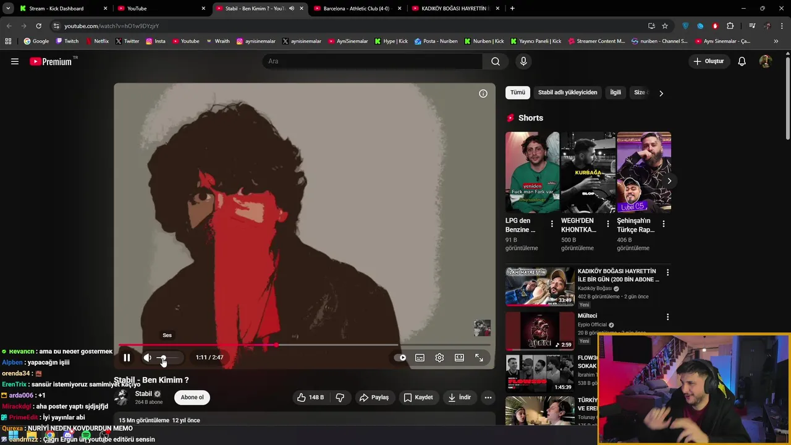Open the Twitch bookmark
Image resolution: width=791 pixels, height=445 pixels.
67,41
